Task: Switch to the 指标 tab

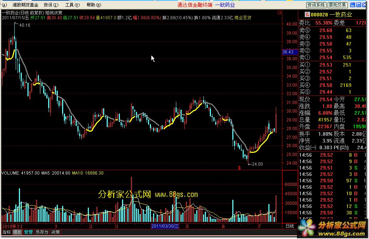Action: tap(6, 232)
